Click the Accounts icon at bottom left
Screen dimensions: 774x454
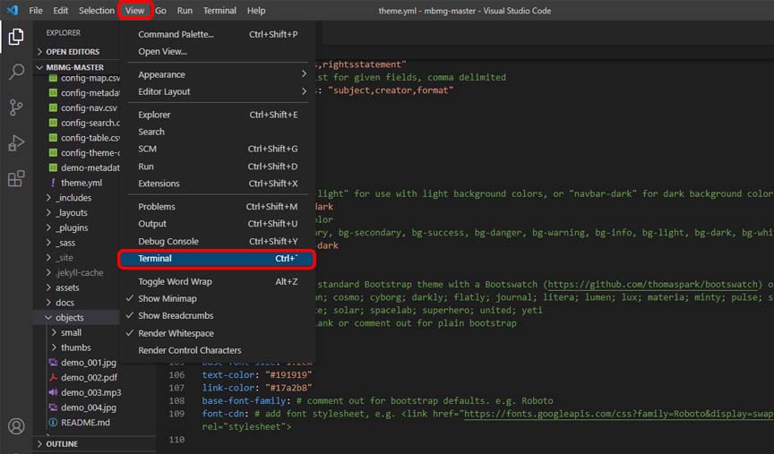coord(15,426)
